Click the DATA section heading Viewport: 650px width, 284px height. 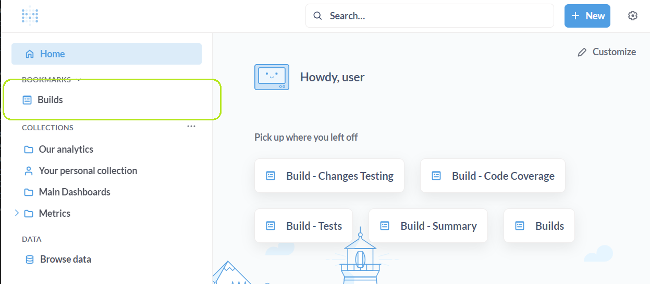[32, 239]
